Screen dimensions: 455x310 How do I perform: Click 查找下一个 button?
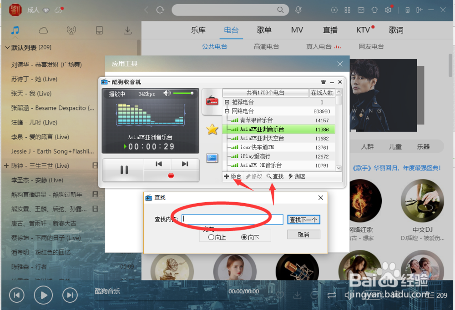coord(303,220)
